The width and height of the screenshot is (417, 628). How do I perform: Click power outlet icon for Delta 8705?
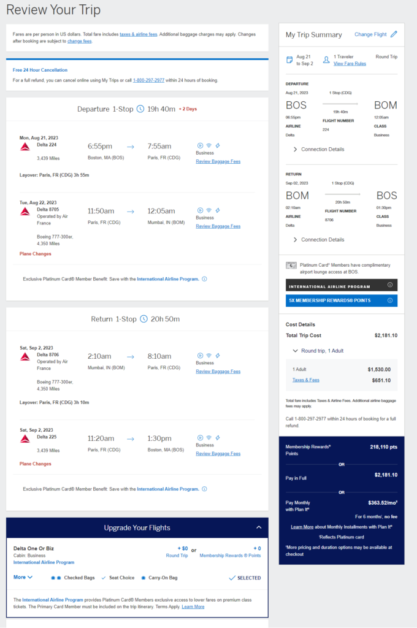point(218,210)
